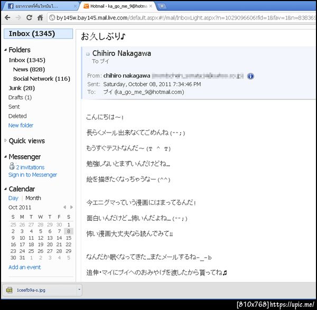Close the Facebook tab
This screenshot has height=310, width=317.
(75, 6)
